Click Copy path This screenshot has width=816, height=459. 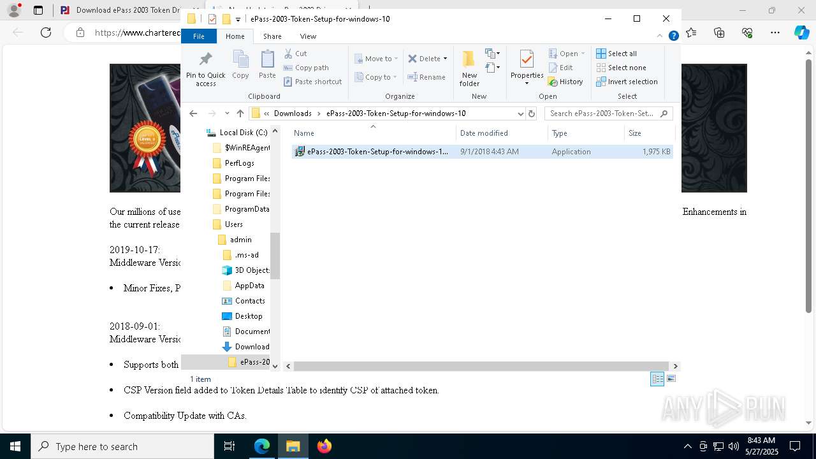(x=306, y=68)
